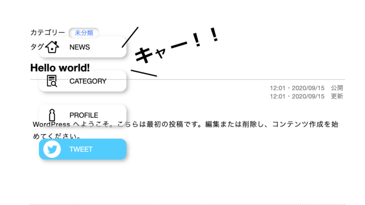Click the TWEET label text
The image size is (365, 205).
pyautogui.click(x=81, y=149)
